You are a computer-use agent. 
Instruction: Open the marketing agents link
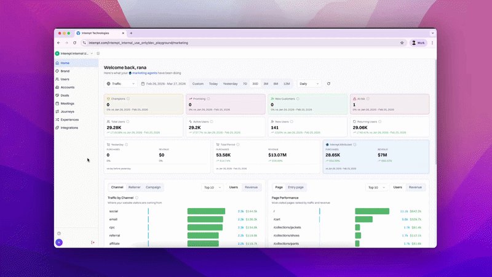point(145,73)
